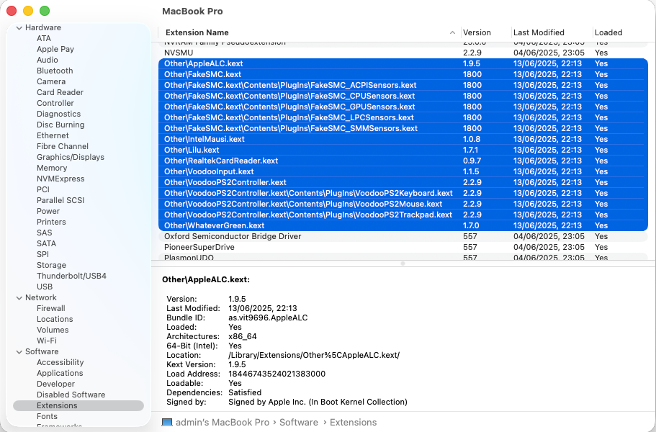Collapse the Hardware section
The image size is (656, 432).
pyautogui.click(x=19, y=27)
